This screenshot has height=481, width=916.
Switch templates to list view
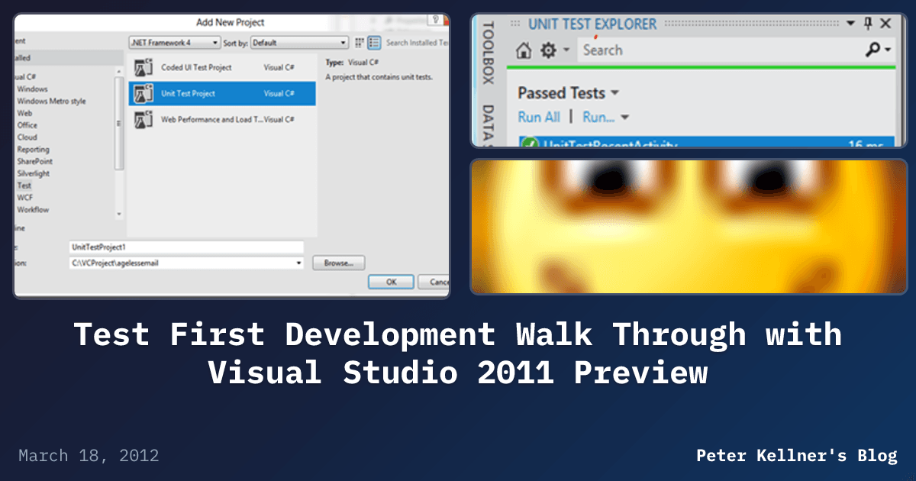point(374,43)
